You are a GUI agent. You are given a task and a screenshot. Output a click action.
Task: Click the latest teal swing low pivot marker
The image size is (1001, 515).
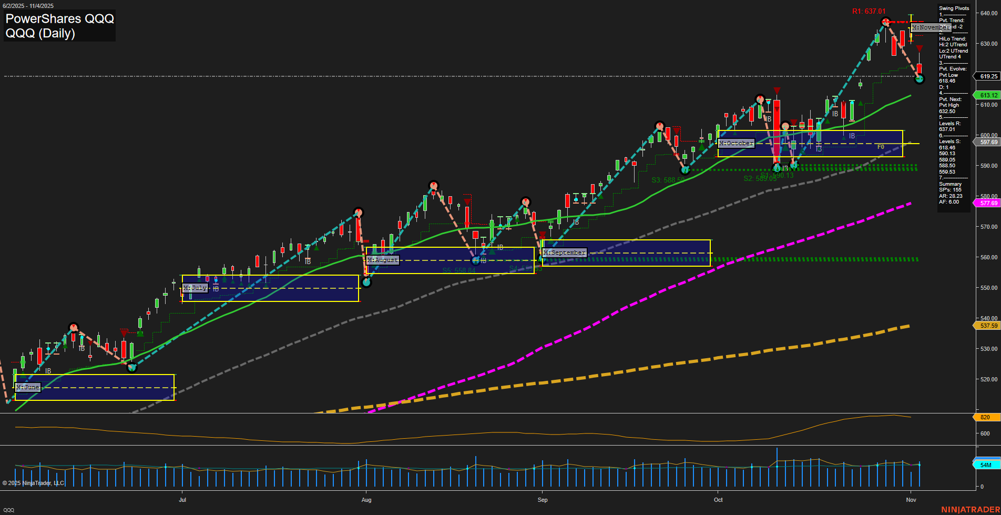919,79
